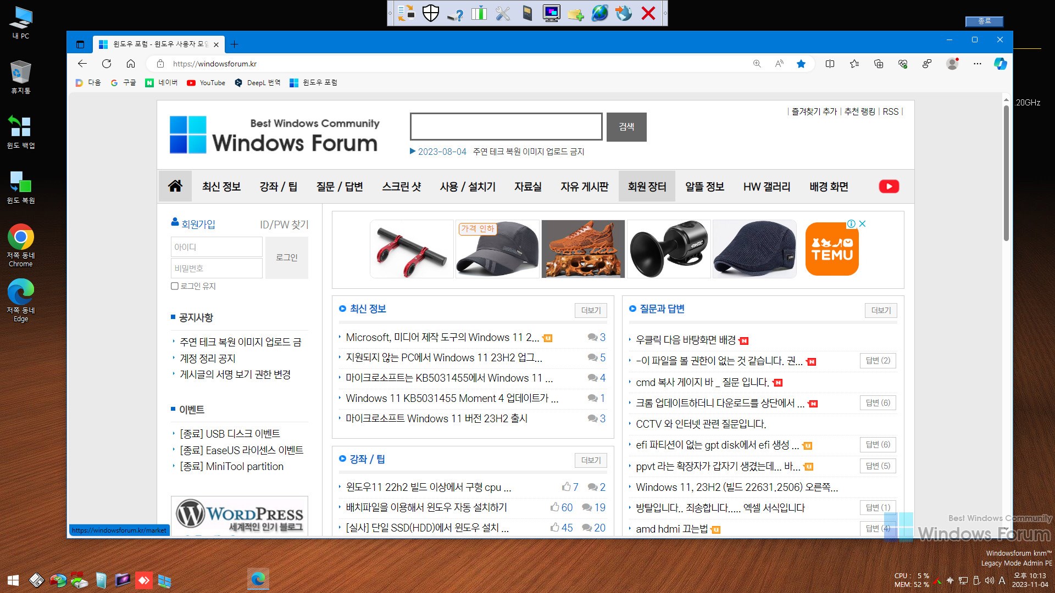Open tab actions menu icon

click(80, 44)
